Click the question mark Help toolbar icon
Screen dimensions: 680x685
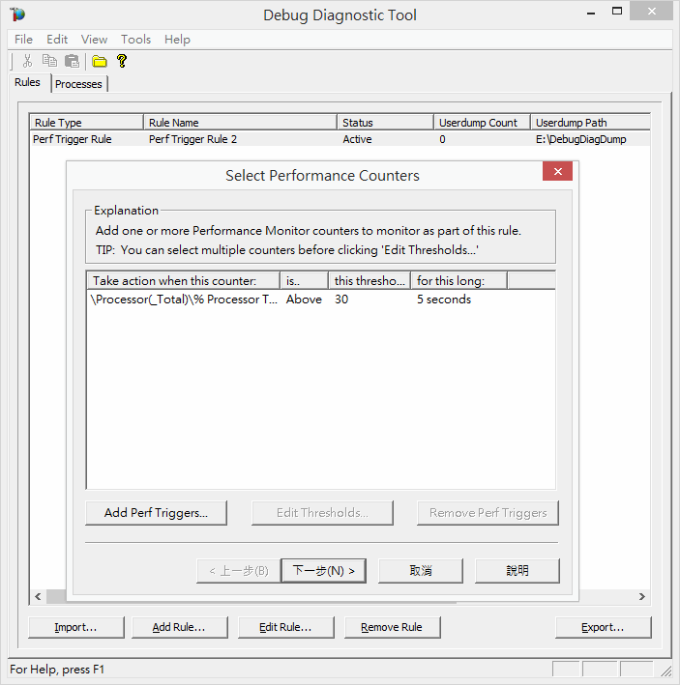[x=122, y=62]
